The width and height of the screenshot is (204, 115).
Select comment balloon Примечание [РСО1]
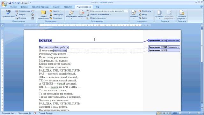click(x=164, y=41)
